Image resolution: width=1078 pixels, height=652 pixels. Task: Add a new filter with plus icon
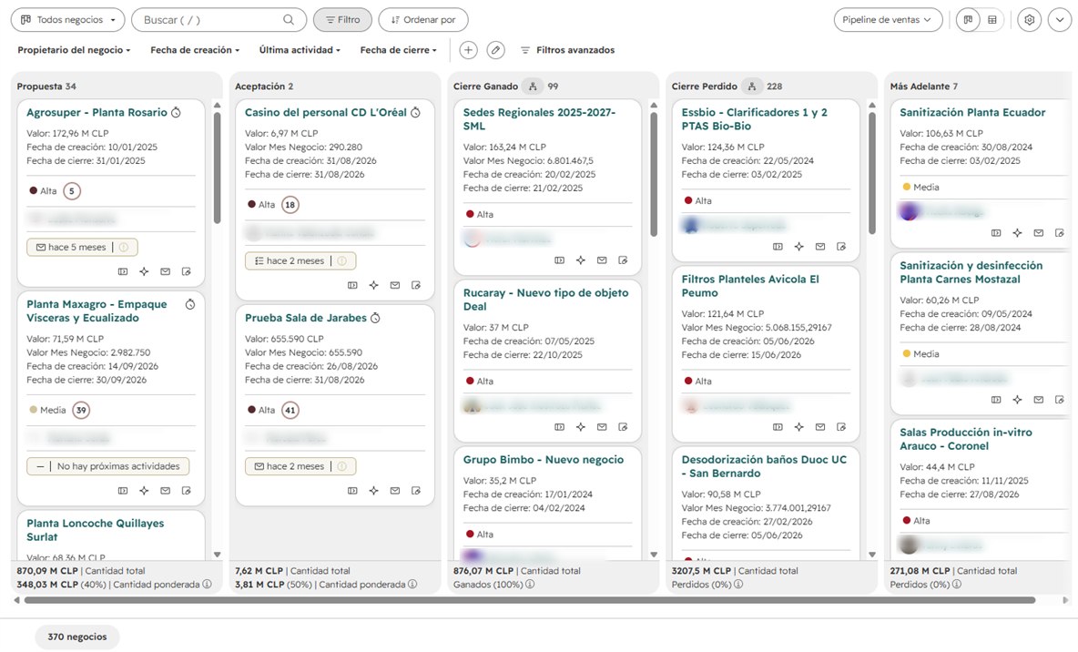click(x=468, y=50)
